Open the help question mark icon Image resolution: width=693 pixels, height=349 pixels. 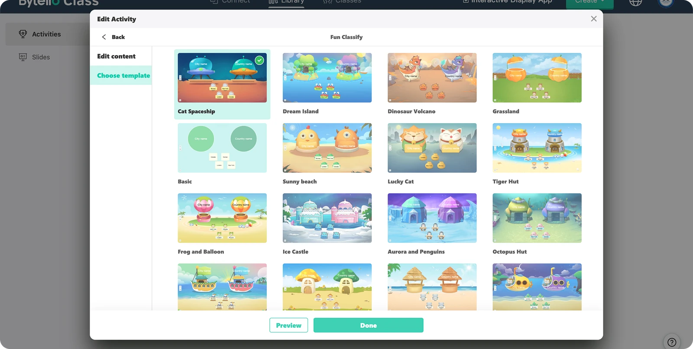671,342
